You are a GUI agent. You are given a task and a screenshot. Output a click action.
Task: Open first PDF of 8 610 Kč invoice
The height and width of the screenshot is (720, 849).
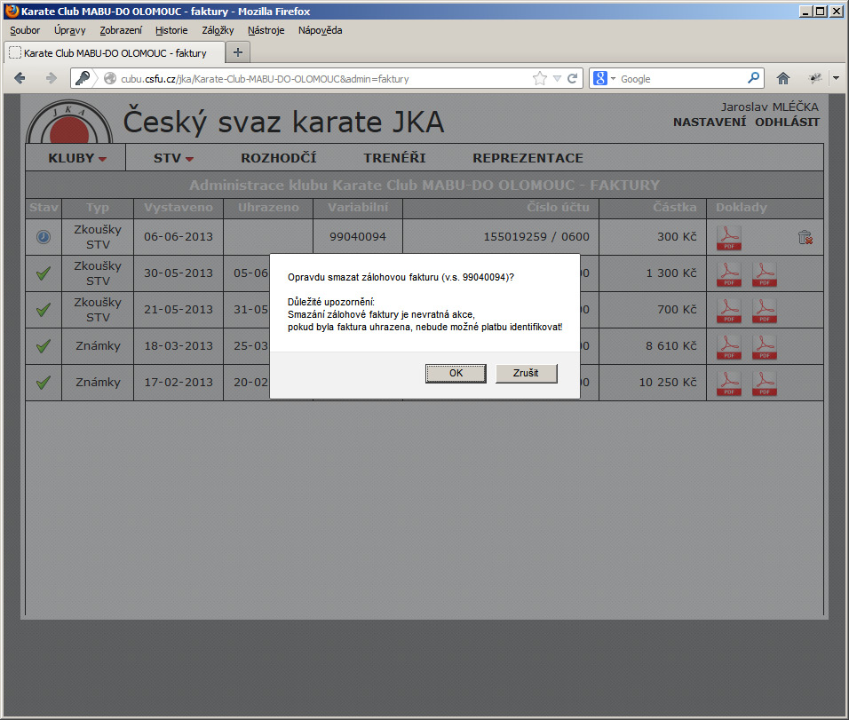tap(729, 346)
